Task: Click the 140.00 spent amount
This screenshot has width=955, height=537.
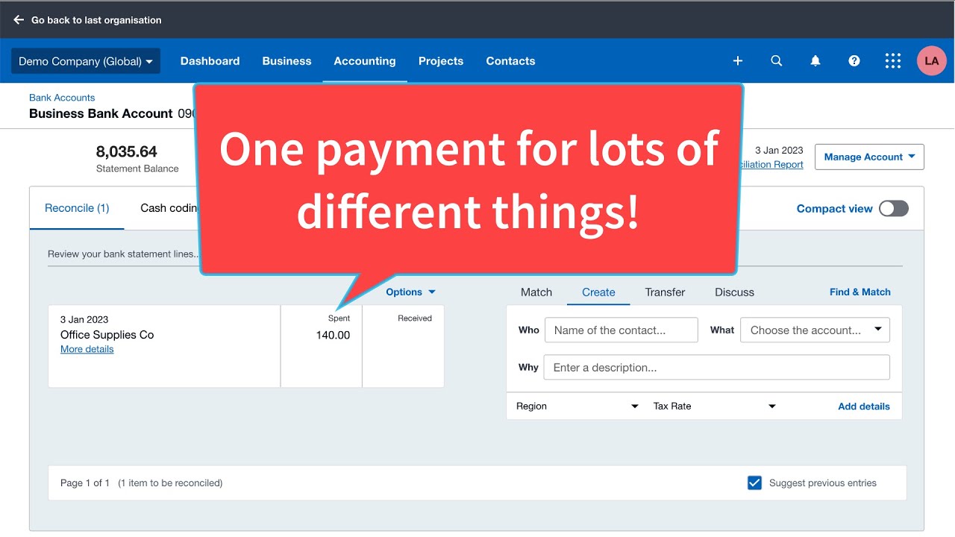Action: coord(333,335)
